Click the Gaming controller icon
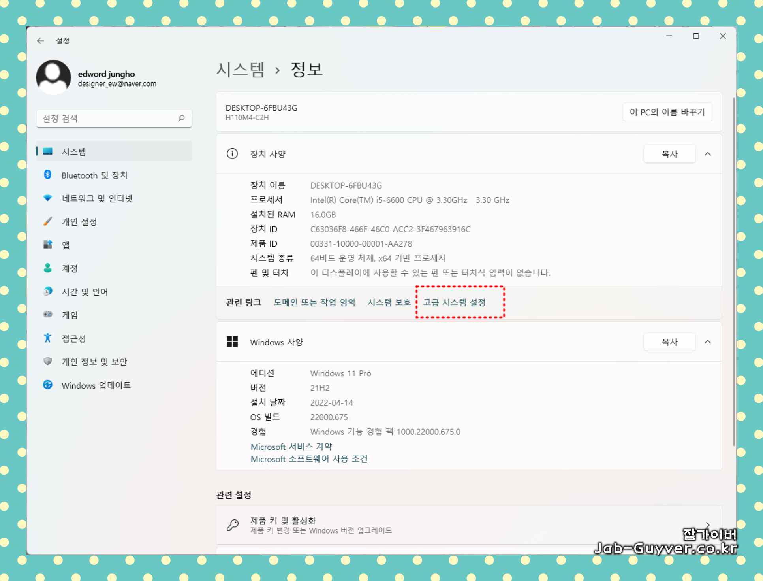Screen dimensions: 763x581 click(47, 315)
